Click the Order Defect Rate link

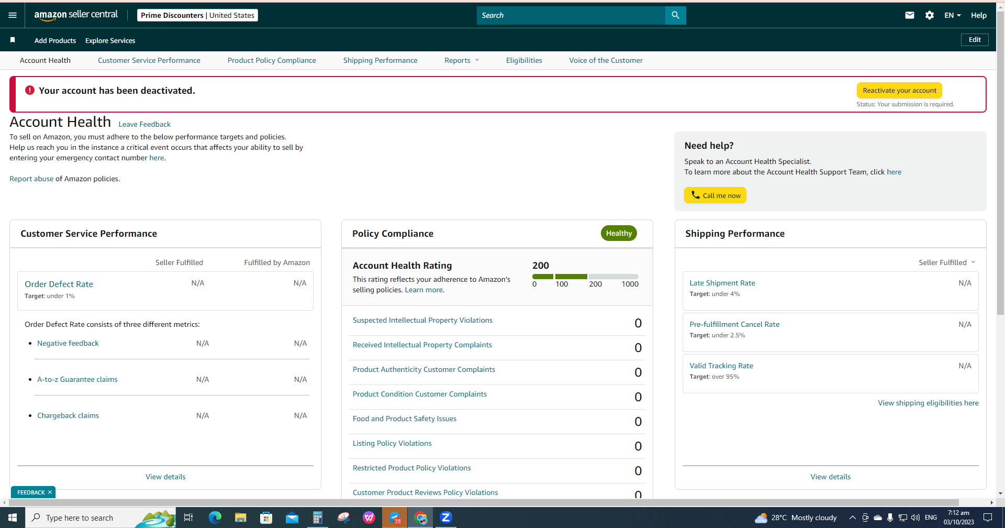59,284
